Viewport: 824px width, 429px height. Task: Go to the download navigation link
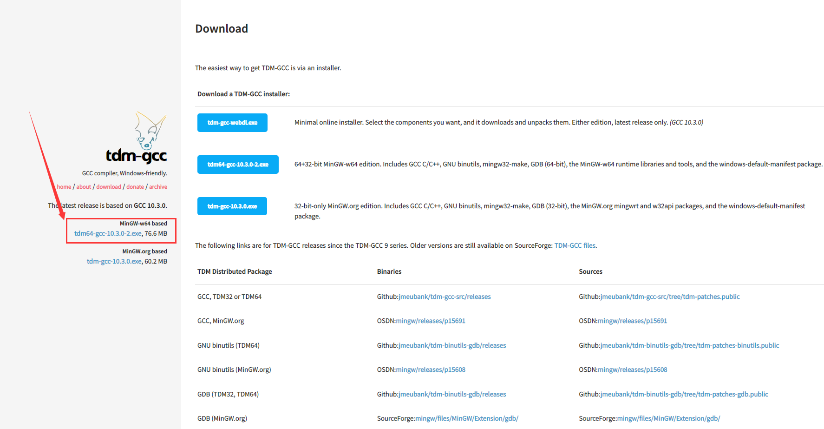pos(109,187)
